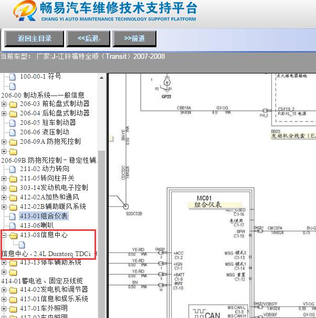Expand the 206-03 前轮盘式制动器 folder
This screenshot has height=318, width=316.
(4, 104)
